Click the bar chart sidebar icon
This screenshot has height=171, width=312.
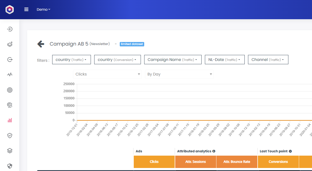coord(10,120)
